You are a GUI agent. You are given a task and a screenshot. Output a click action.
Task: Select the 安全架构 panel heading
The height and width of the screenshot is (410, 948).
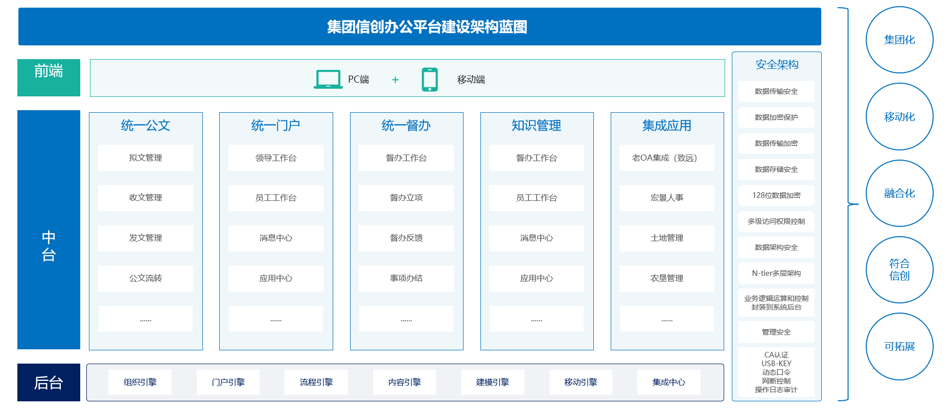coord(777,65)
